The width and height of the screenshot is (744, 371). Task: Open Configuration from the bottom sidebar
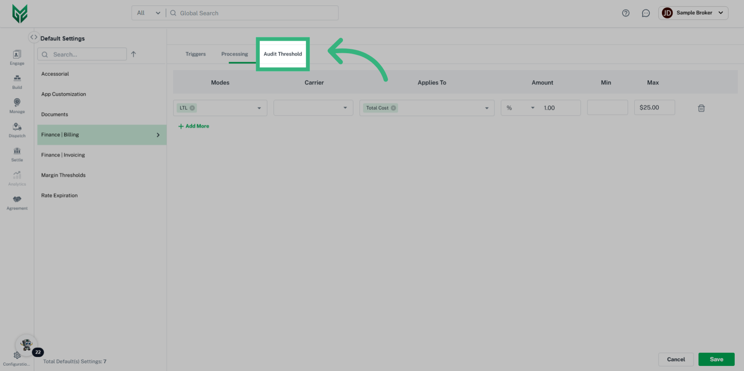pyautogui.click(x=17, y=355)
